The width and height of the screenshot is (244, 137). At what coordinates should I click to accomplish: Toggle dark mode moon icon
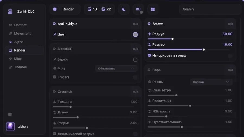(x=124, y=9)
